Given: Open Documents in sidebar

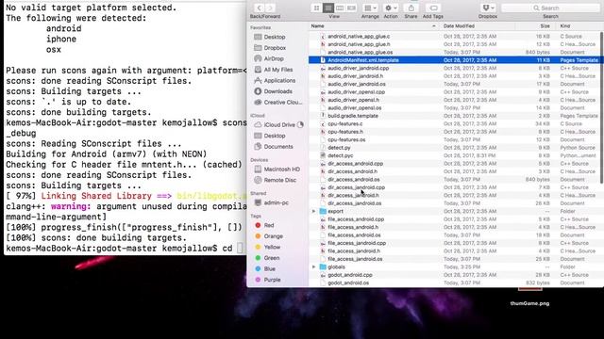Looking at the screenshot, I should pyautogui.click(x=278, y=147).
